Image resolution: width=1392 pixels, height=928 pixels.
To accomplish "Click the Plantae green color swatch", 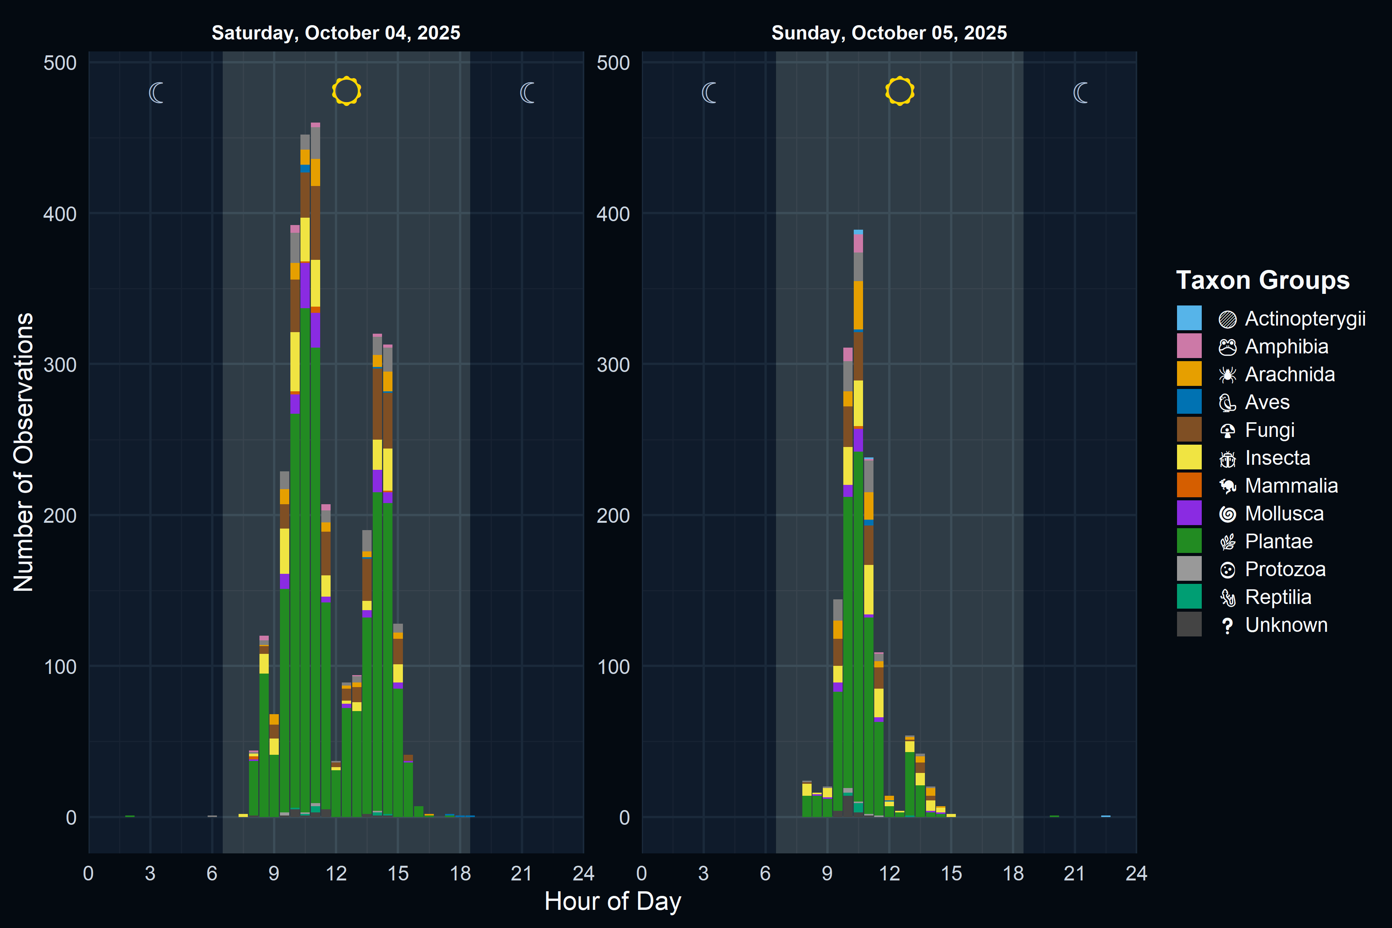I will pyautogui.click(x=1189, y=541).
